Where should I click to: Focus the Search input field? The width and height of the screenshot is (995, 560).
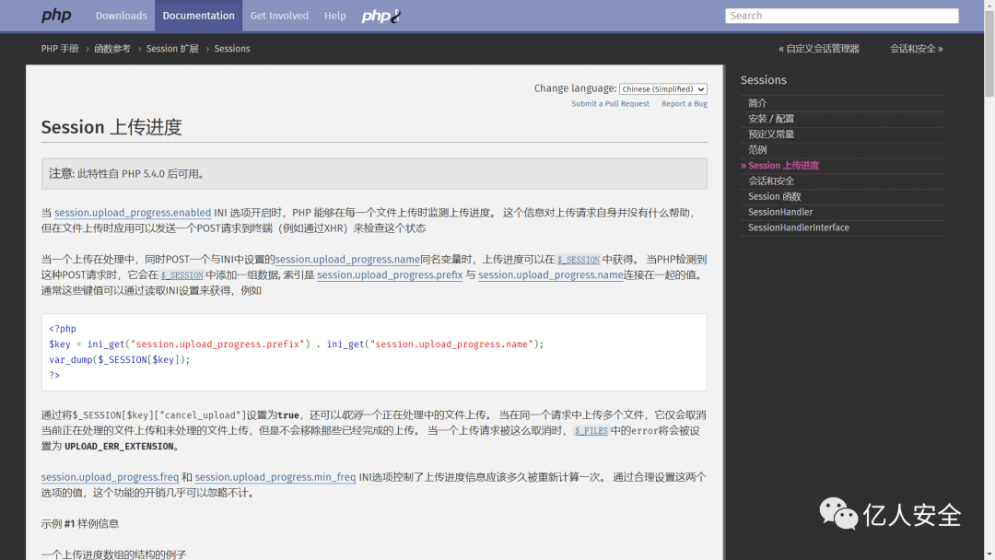pyautogui.click(x=841, y=16)
